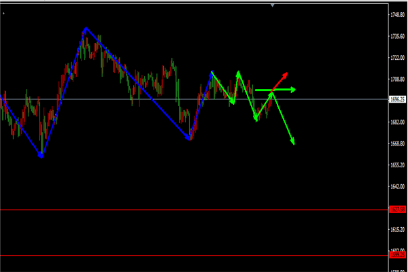Viewport: 408px width, 272px height.
Task: Select the upper red horizontal level line
Action: 190,209
